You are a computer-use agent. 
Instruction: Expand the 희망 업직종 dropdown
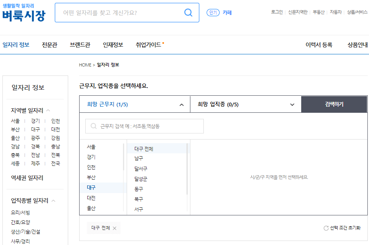coord(292,104)
